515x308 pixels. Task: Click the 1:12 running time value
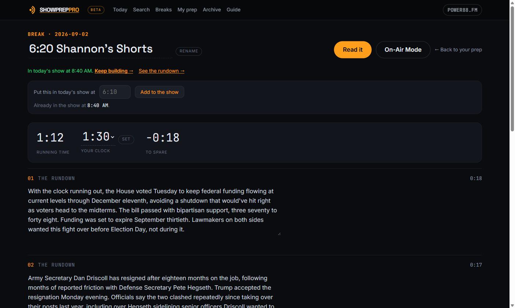point(50,138)
